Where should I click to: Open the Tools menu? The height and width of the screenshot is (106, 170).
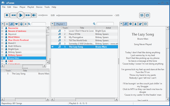click(47, 7)
